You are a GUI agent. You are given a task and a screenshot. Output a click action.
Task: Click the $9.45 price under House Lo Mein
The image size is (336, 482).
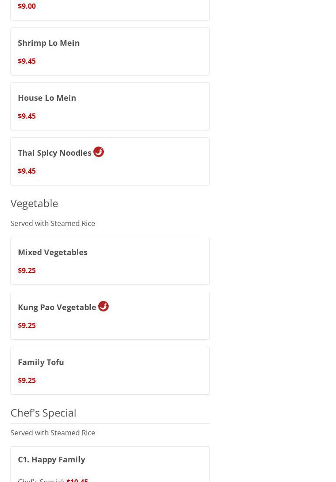click(x=27, y=116)
